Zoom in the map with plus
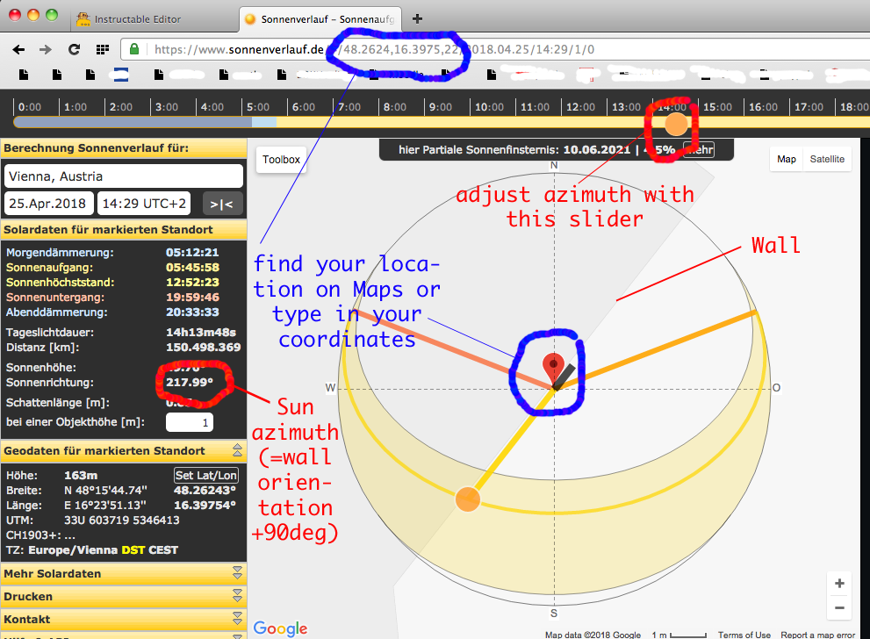Screen dimensions: 870x639 coord(839,583)
